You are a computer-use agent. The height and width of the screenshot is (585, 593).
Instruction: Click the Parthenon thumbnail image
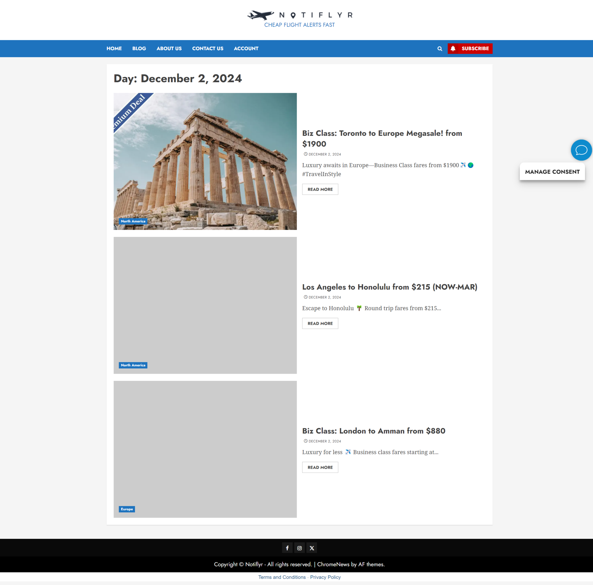[x=205, y=161]
